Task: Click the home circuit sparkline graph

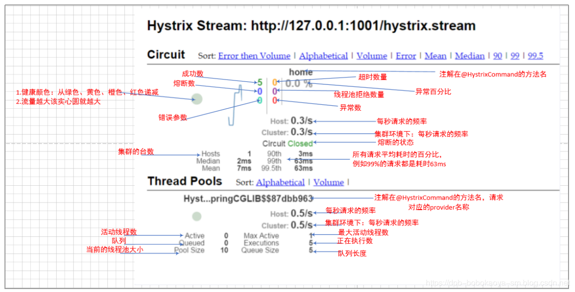Action: click(x=235, y=105)
